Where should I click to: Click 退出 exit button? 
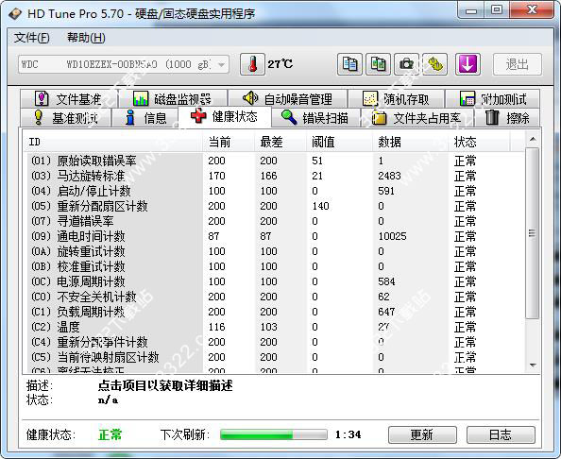tap(518, 64)
